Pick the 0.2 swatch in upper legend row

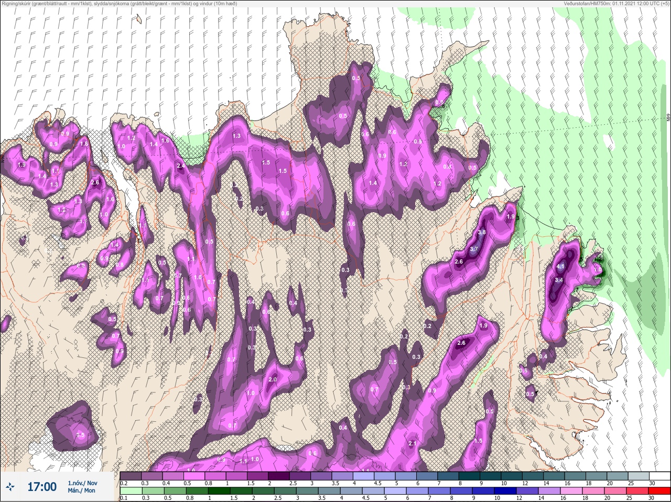(x=131, y=476)
